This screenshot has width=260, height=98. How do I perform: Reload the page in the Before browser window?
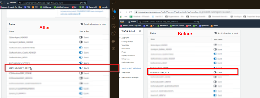coord(130,12)
